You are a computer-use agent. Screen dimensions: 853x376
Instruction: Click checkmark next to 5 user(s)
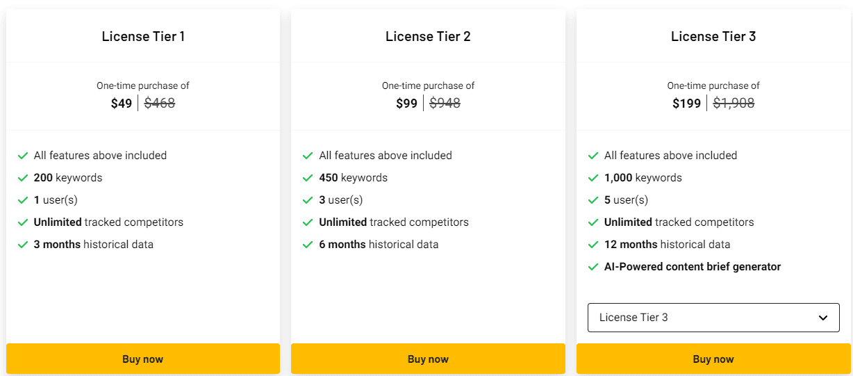coord(593,200)
